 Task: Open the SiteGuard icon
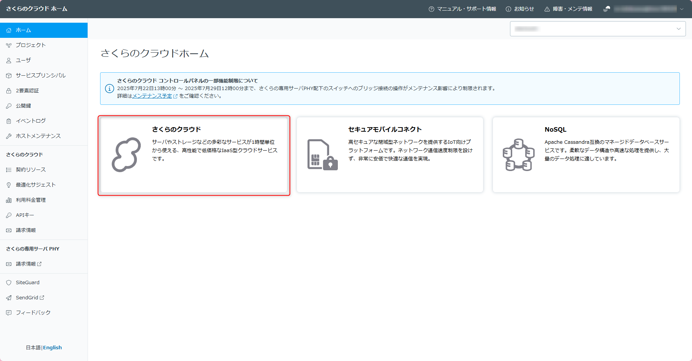tap(8, 282)
